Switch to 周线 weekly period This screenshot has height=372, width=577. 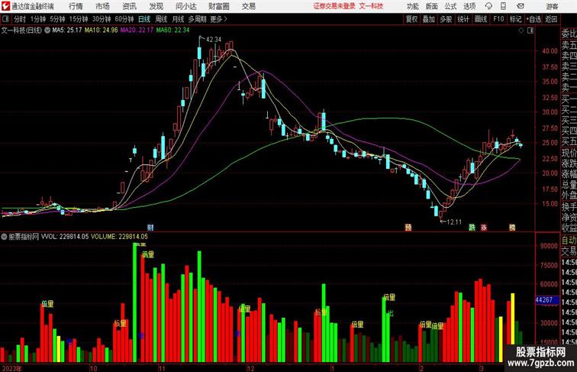tap(161, 19)
